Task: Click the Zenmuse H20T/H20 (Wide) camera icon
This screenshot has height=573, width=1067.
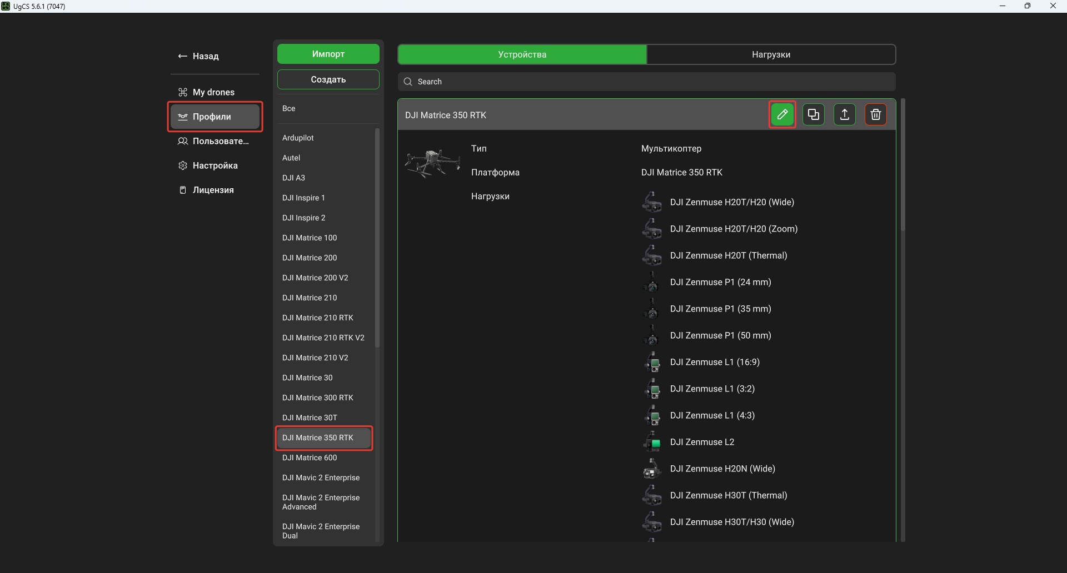Action: click(x=652, y=202)
